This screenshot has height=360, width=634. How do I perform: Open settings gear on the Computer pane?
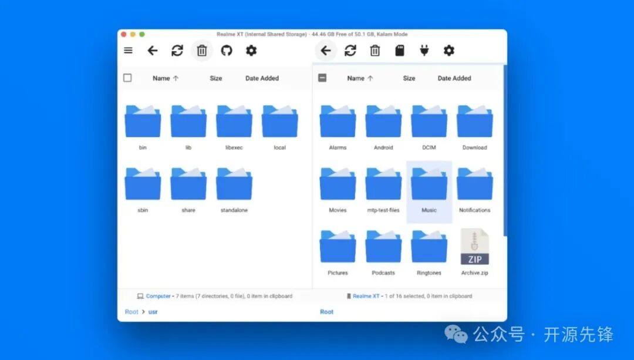pyautogui.click(x=251, y=51)
